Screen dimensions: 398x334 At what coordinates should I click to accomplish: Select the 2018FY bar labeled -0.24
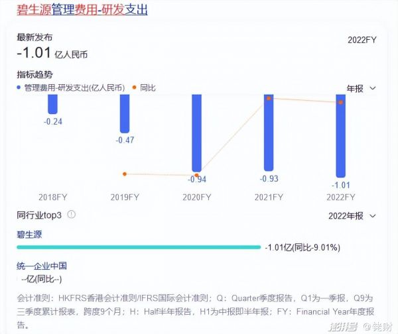52,104
